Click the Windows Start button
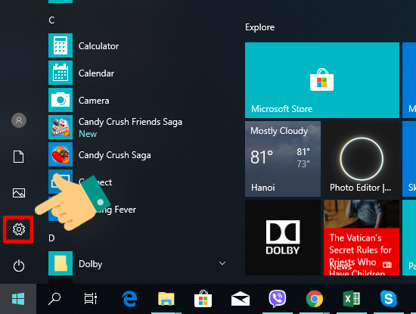 (x=18, y=299)
